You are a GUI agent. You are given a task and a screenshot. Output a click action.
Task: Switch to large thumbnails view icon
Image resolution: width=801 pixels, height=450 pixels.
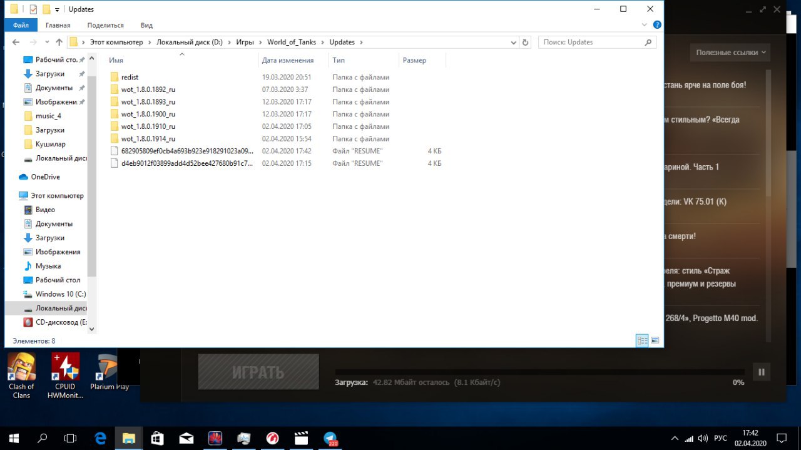[x=655, y=340]
